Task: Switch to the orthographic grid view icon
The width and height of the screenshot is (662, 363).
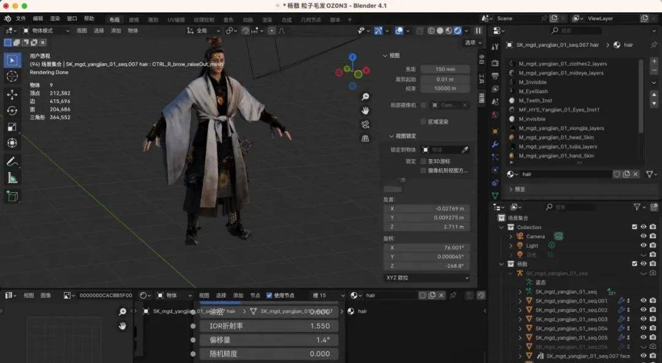Action: pos(365,138)
